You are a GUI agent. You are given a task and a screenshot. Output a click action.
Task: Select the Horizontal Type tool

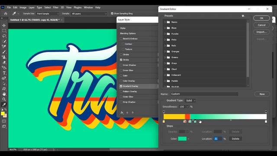click(4, 73)
